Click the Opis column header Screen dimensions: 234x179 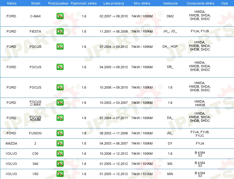click(x=224, y=3)
